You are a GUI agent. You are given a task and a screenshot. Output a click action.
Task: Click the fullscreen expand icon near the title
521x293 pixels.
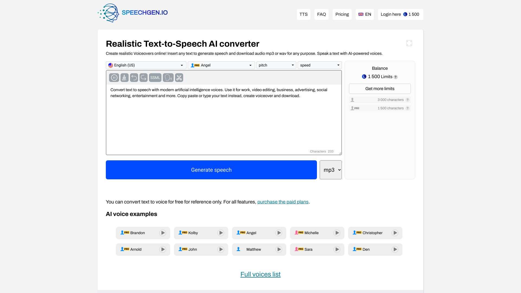coord(409,43)
